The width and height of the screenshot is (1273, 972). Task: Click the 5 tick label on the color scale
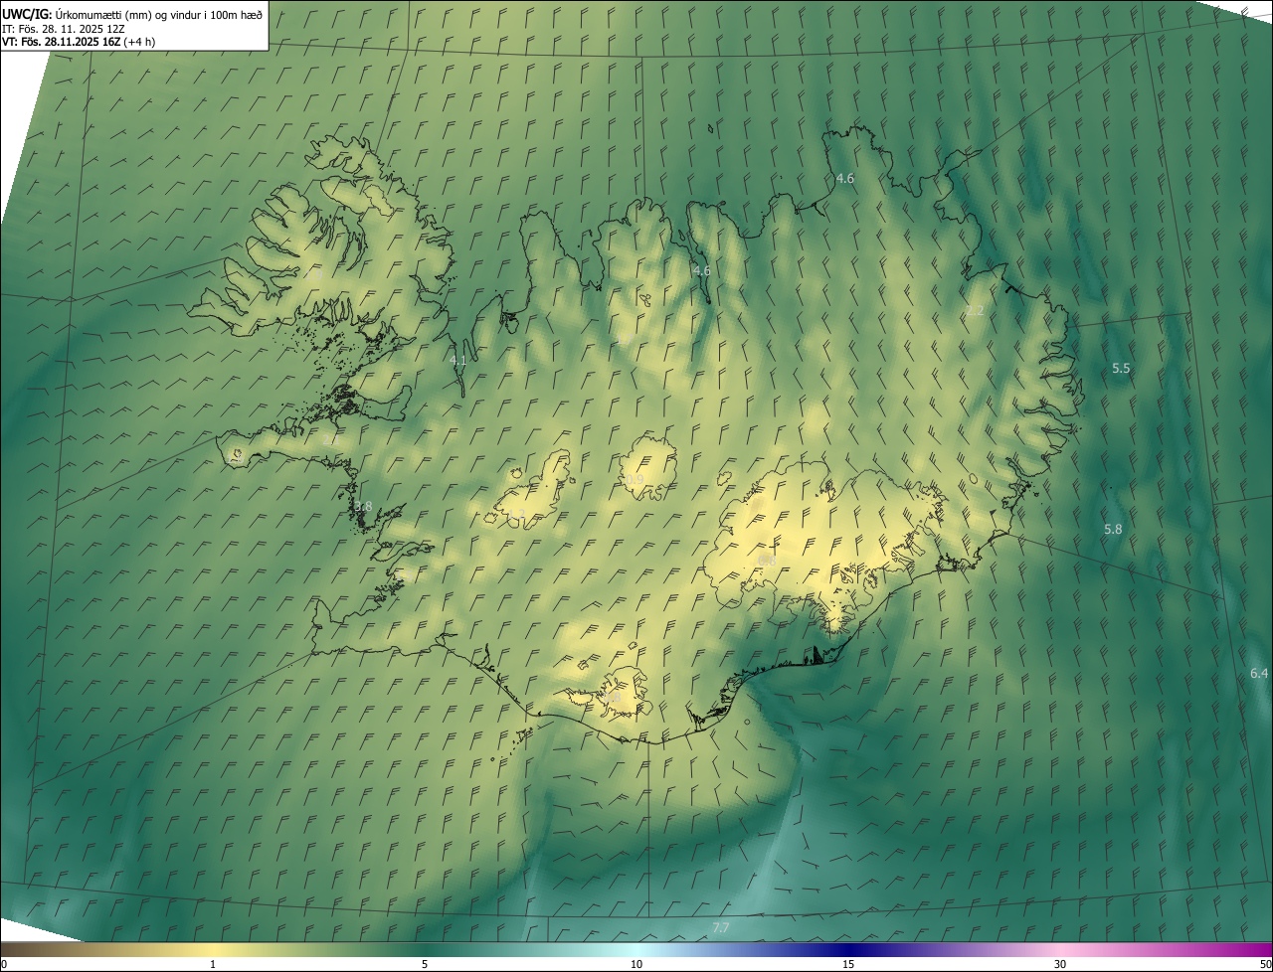click(425, 964)
